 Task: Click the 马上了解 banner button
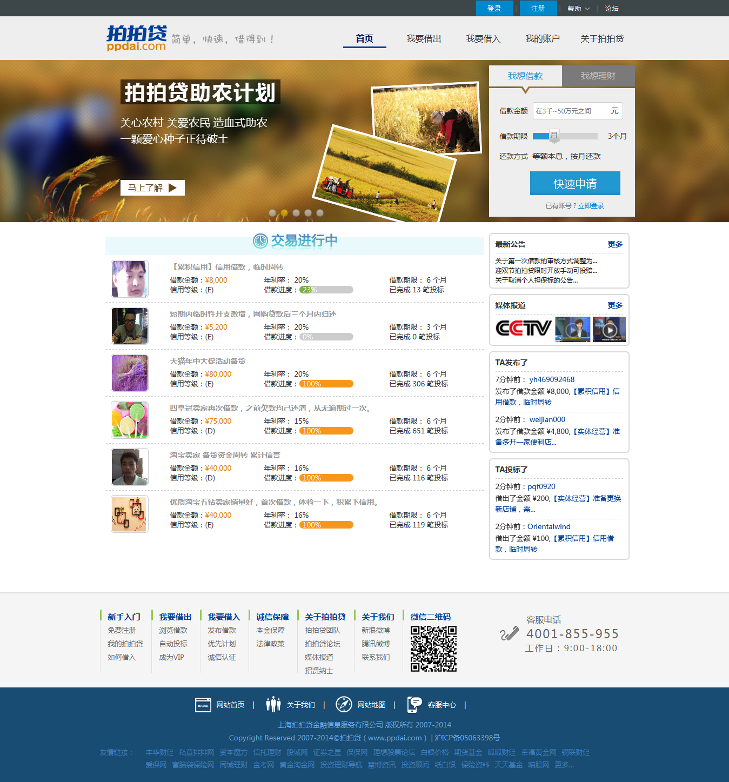(152, 188)
